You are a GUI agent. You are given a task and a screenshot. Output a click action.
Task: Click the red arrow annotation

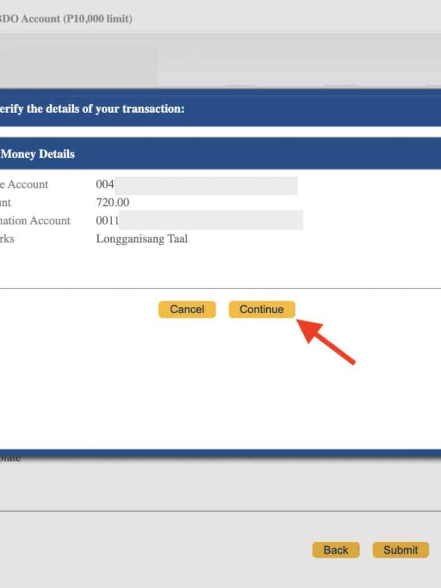point(326,340)
